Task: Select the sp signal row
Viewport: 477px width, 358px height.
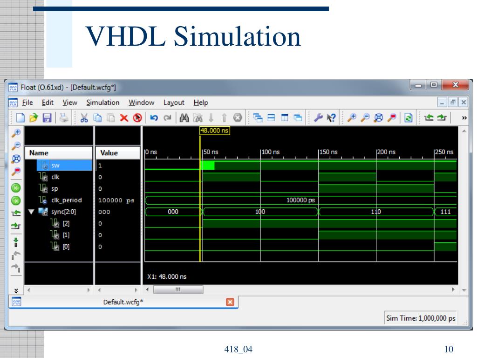Action: point(59,188)
